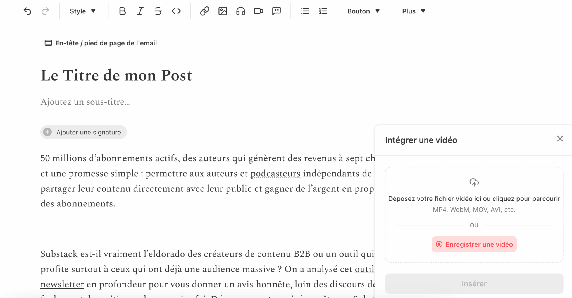Insert a quote block icon
This screenshot has width=572, height=298.
(x=276, y=11)
